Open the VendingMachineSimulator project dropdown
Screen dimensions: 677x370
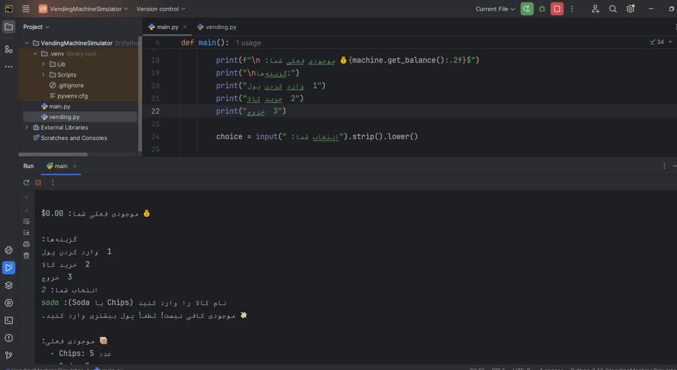pos(83,8)
